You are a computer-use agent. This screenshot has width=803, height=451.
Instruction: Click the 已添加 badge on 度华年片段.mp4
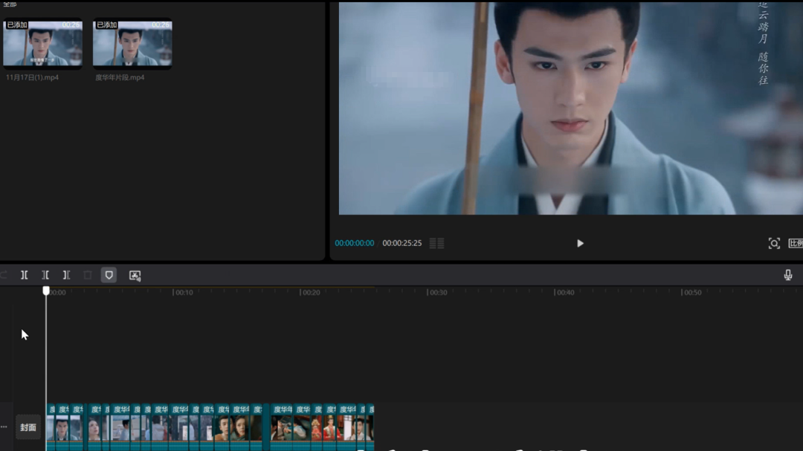click(x=106, y=25)
